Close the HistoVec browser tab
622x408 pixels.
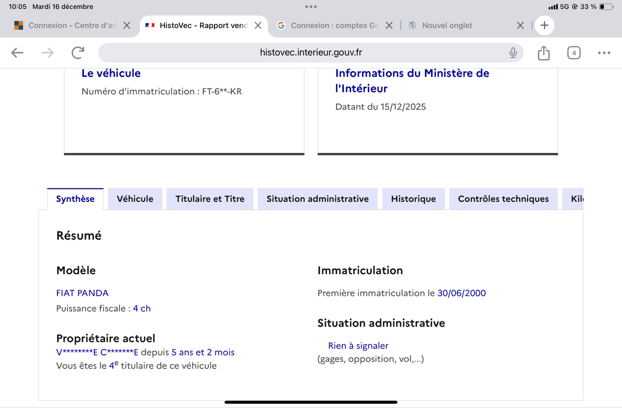(258, 25)
